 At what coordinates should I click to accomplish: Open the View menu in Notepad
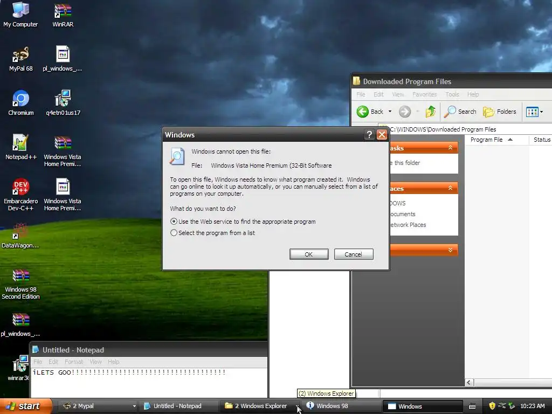(95, 362)
